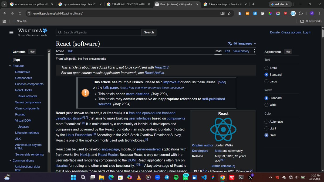Click the translate icon beside 46 languages
The height and width of the screenshot is (182, 324).
pos(230,44)
